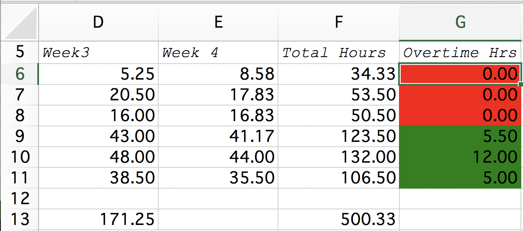Click empty cell D12
The image size is (523, 231).
tap(98, 199)
